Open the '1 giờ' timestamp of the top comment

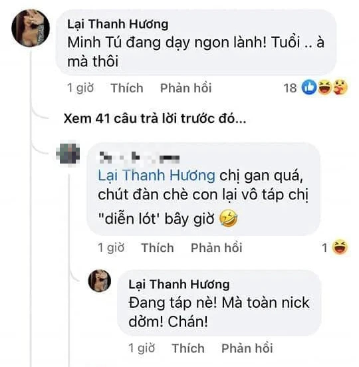pos(80,88)
